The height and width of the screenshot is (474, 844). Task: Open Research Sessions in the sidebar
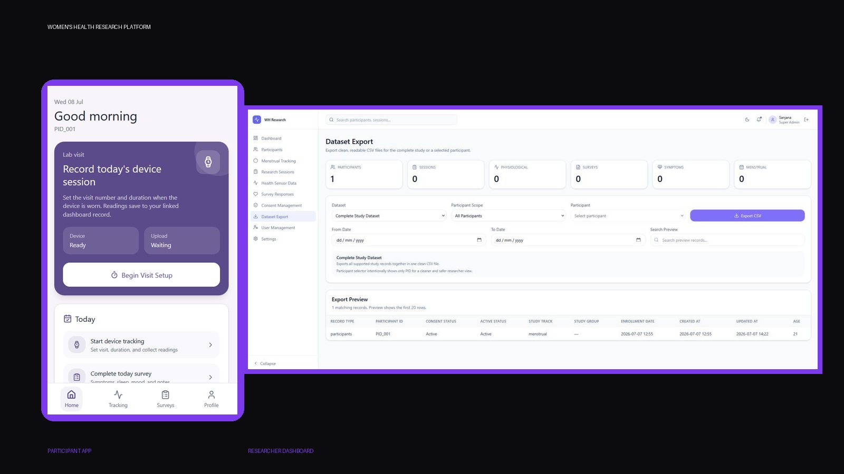(283, 172)
